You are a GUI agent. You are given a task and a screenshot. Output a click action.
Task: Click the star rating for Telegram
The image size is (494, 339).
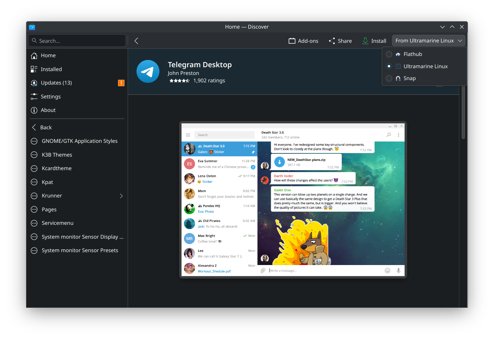click(179, 81)
